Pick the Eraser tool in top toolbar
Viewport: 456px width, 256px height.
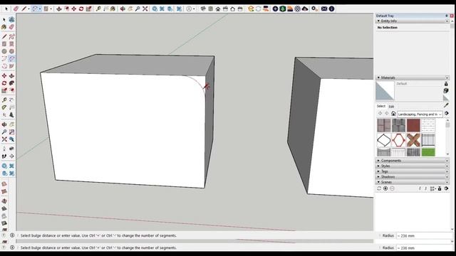[x=16, y=9]
